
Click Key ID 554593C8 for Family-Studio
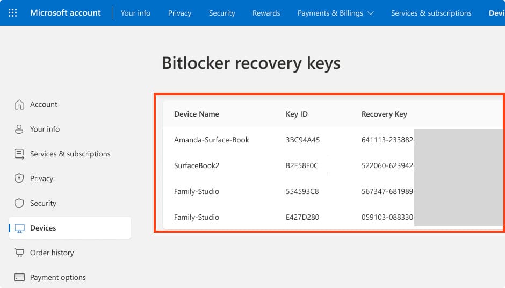(x=302, y=191)
